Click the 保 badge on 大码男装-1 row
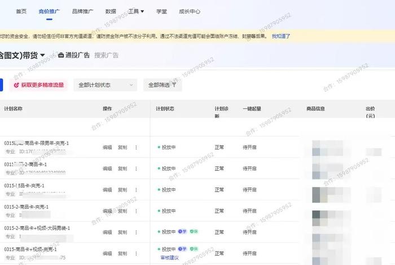 [194, 232]
